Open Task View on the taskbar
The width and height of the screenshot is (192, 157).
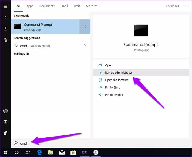[x=28, y=152]
